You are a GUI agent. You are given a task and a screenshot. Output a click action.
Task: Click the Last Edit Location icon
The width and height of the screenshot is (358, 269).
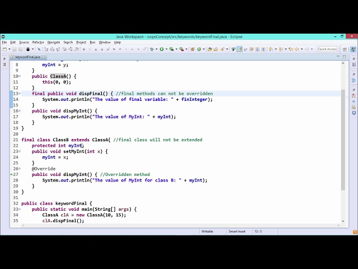[291, 49]
